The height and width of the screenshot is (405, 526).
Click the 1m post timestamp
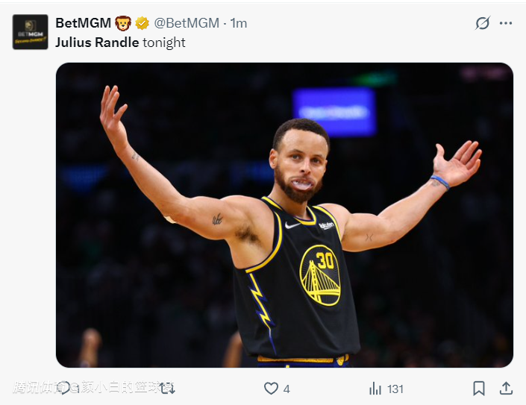[x=239, y=23]
